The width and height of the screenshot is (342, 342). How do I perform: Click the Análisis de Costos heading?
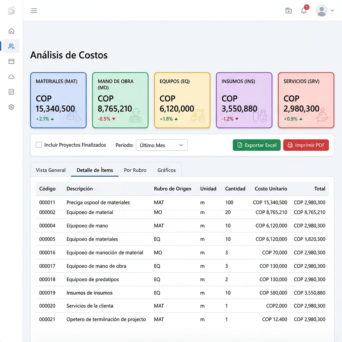(x=69, y=55)
